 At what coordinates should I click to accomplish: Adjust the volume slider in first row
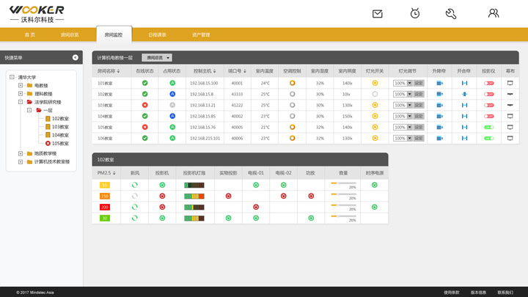coord(343,183)
